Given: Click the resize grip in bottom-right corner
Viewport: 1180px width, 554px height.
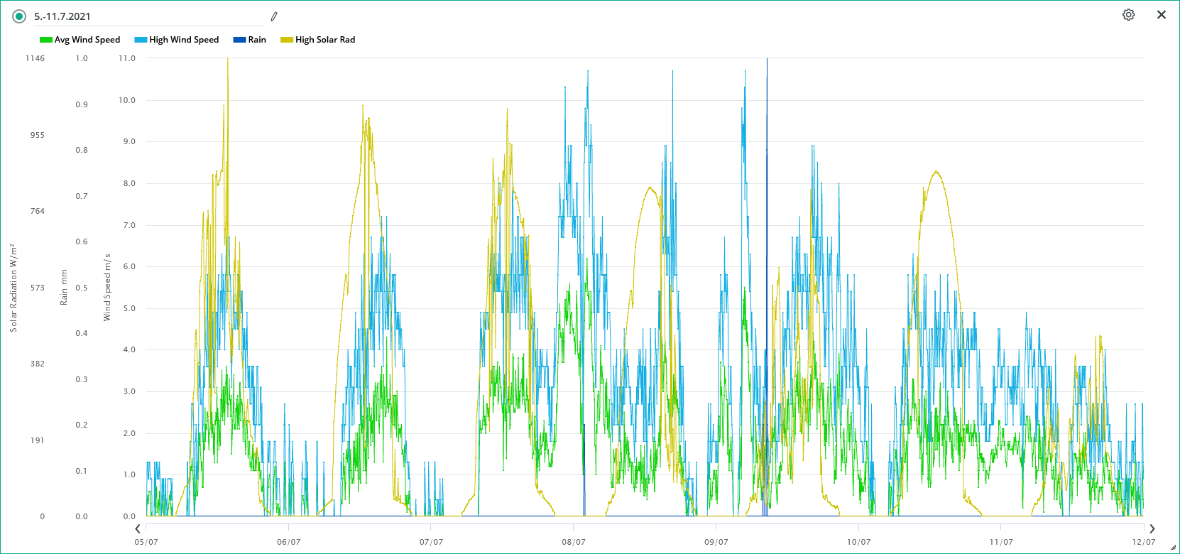Looking at the screenshot, I should 1172,547.
